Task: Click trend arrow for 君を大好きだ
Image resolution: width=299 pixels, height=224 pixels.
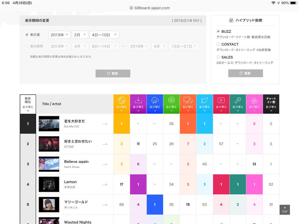Action: pyautogui.click(x=105, y=124)
